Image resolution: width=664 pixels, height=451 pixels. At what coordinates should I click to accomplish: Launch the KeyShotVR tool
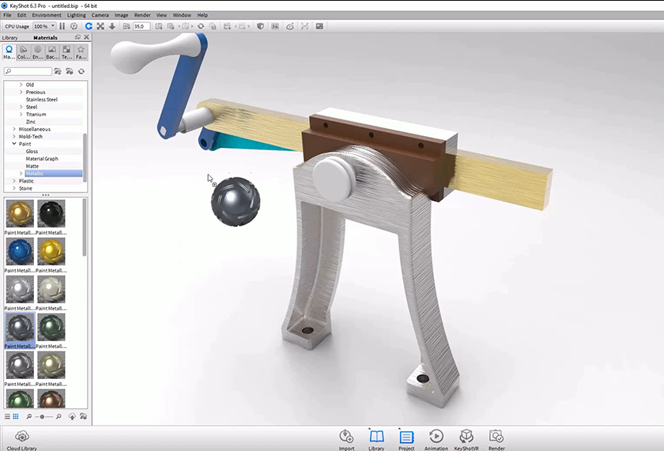(x=466, y=437)
